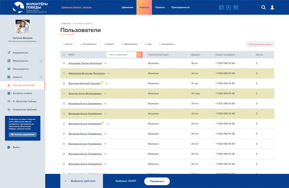
Task: Open the YouTube icon in the header
Action: click(x=228, y=7)
